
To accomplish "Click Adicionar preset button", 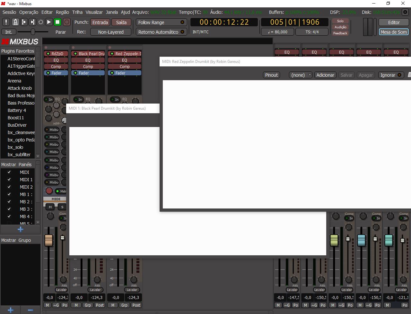I will pyautogui.click(x=325, y=75).
